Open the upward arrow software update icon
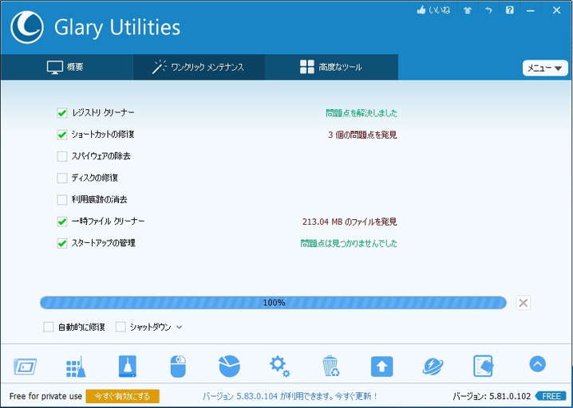 382,367
